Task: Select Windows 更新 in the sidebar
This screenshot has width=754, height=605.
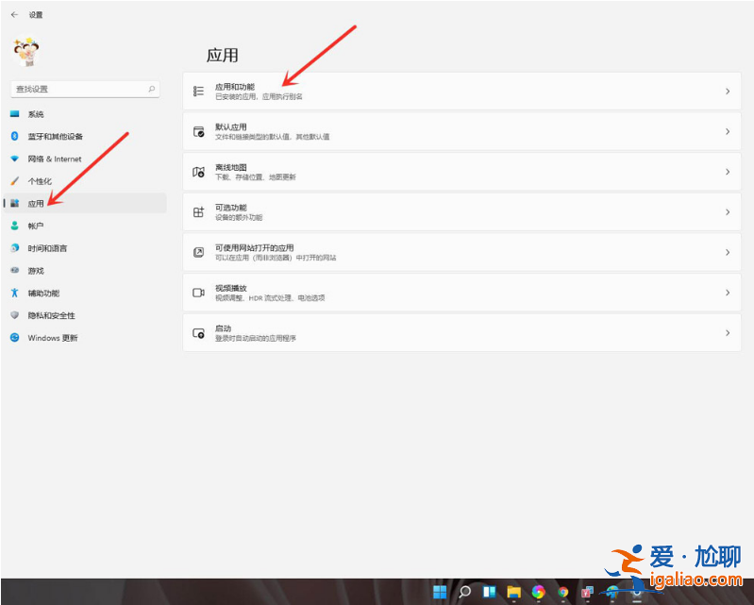Action: click(85, 338)
